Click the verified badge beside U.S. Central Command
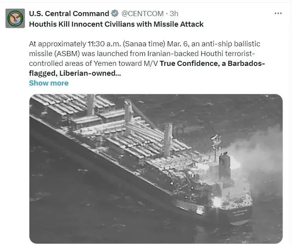The image size is (294, 246). (x=115, y=13)
